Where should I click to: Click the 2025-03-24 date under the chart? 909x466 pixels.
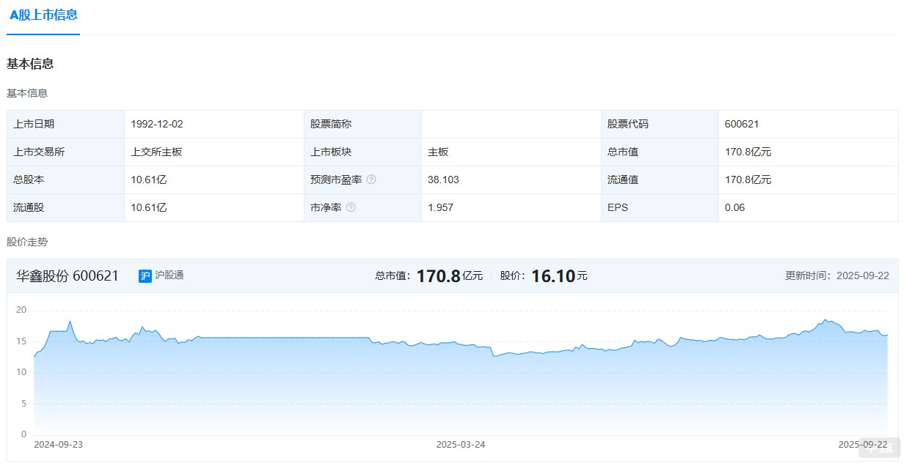point(459,444)
